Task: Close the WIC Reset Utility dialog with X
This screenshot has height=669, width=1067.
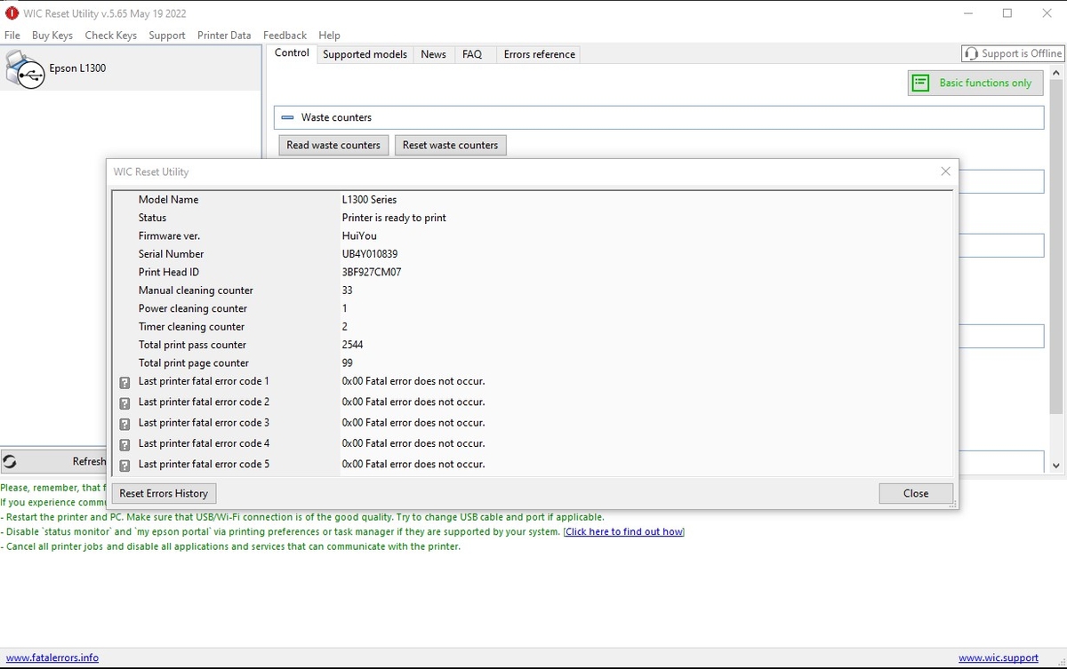Action: tap(945, 171)
